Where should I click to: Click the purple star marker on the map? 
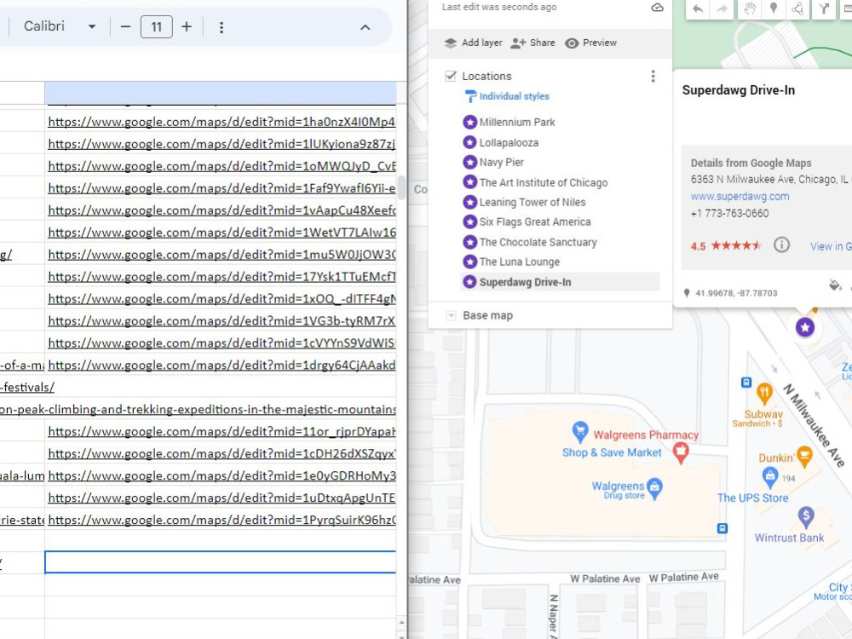(805, 327)
